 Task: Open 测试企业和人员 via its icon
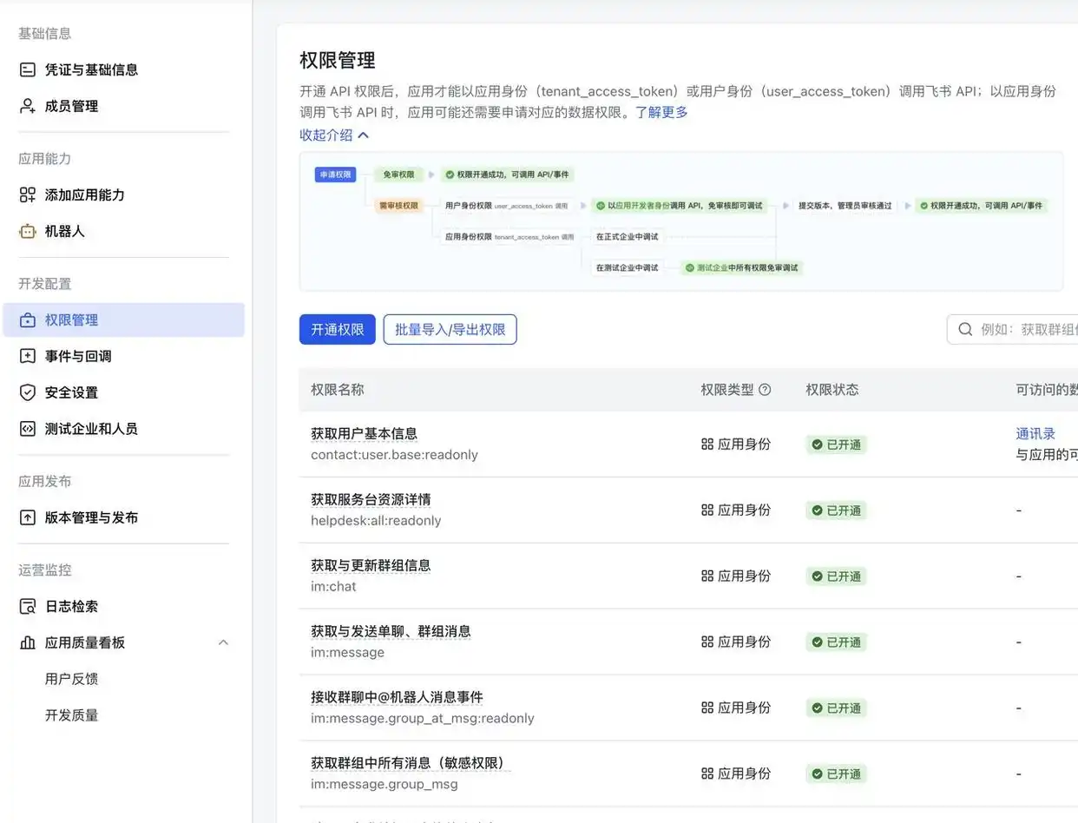[x=27, y=428]
